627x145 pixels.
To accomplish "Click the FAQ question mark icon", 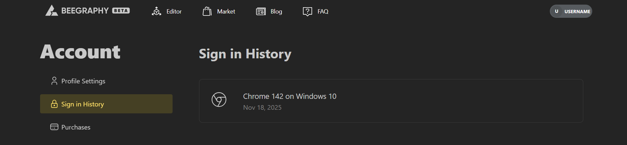I will [x=307, y=12].
